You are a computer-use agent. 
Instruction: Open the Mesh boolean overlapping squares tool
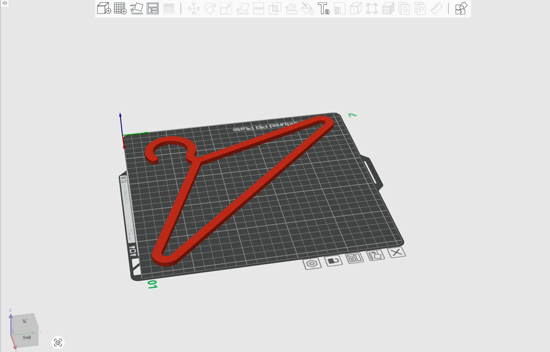[275, 8]
